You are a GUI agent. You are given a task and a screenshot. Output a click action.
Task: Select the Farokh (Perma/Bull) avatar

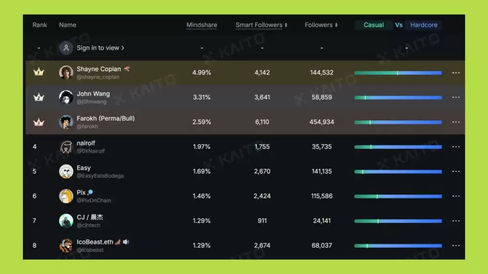tap(66, 122)
